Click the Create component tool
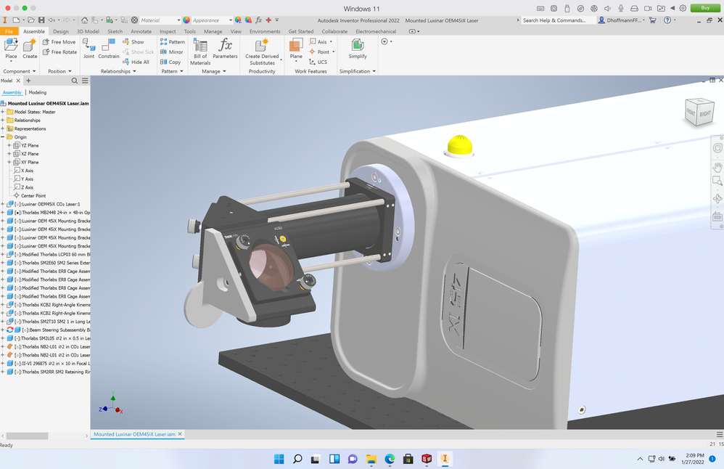This screenshot has height=469, width=724. 30,49
